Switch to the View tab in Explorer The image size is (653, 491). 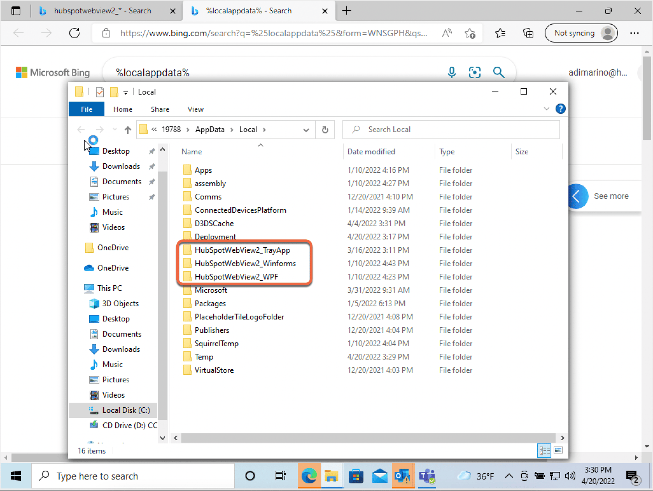pos(195,109)
